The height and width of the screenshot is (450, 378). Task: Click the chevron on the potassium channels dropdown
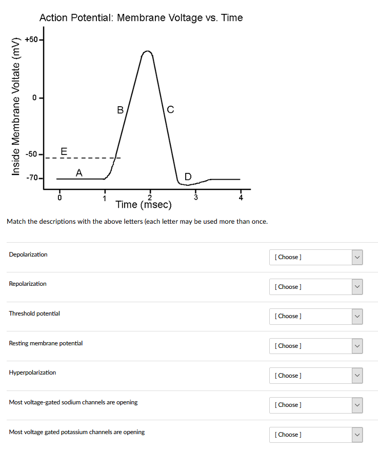[357, 435]
